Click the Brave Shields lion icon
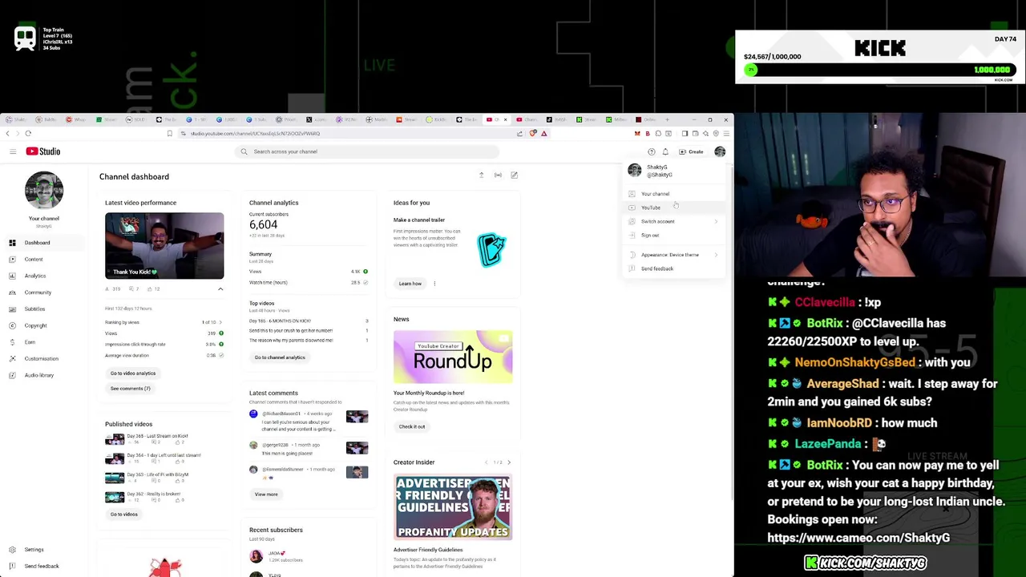 pos(533,134)
